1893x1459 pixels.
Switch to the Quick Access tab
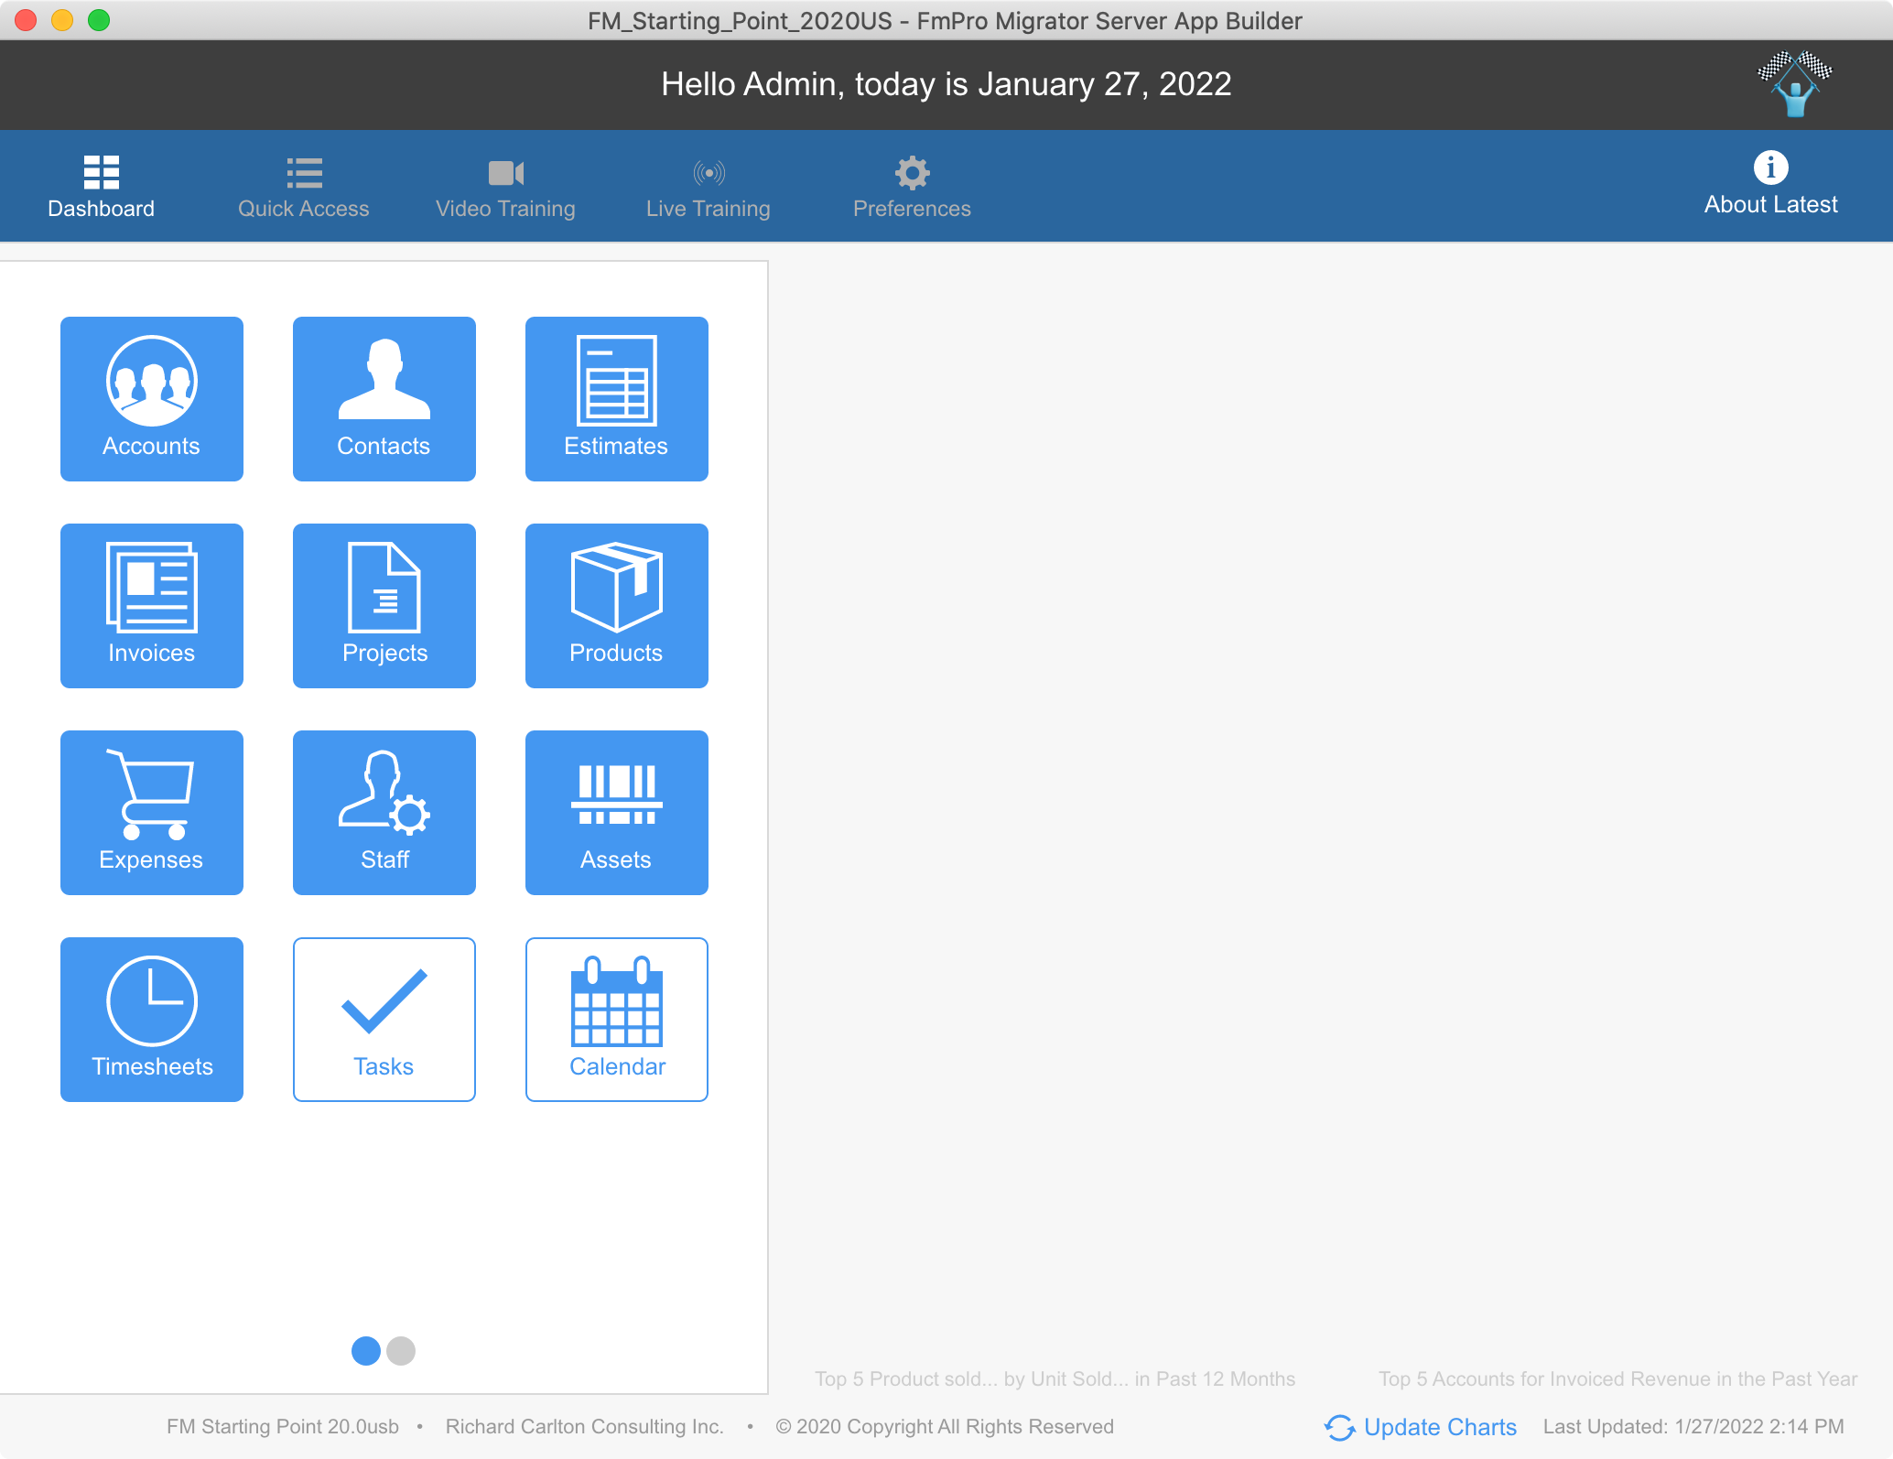click(x=303, y=189)
